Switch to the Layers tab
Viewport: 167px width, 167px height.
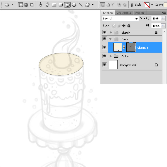(x=108, y=13)
